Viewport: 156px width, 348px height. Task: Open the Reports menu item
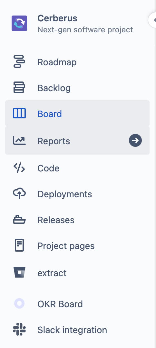coord(77,140)
